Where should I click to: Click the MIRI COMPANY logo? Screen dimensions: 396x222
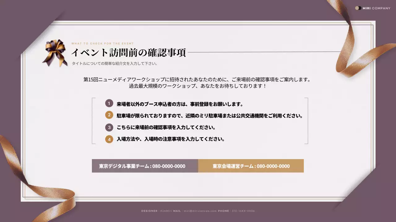point(373,8)
